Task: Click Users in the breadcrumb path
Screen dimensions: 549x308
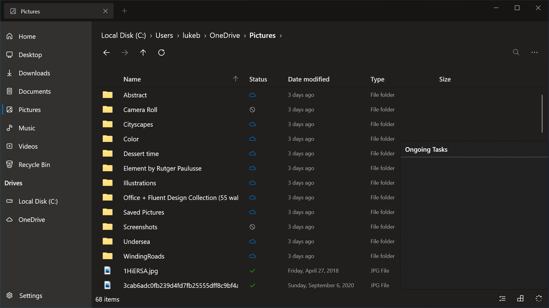Action: point(164,35)
